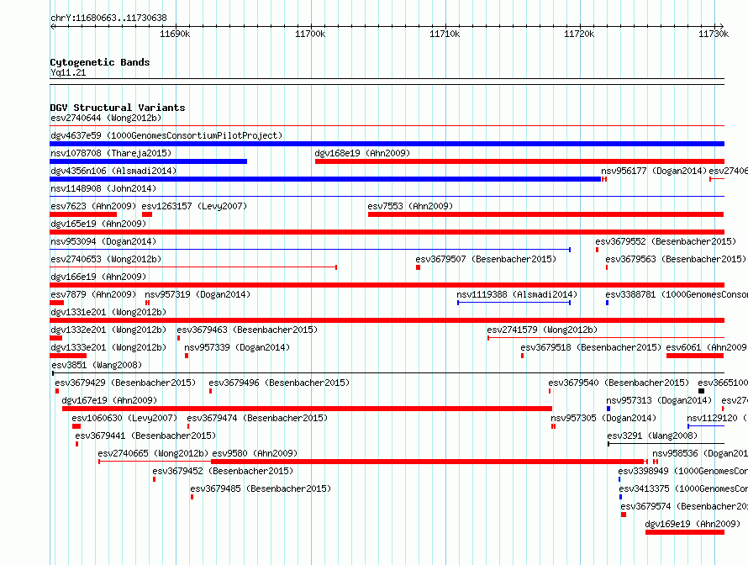
Task: Click esv9580 (Ahn2009) variant label
Action: tap(255, 453)
